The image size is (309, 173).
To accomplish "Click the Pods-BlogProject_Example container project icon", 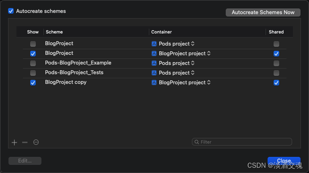I will coord(154,63).
